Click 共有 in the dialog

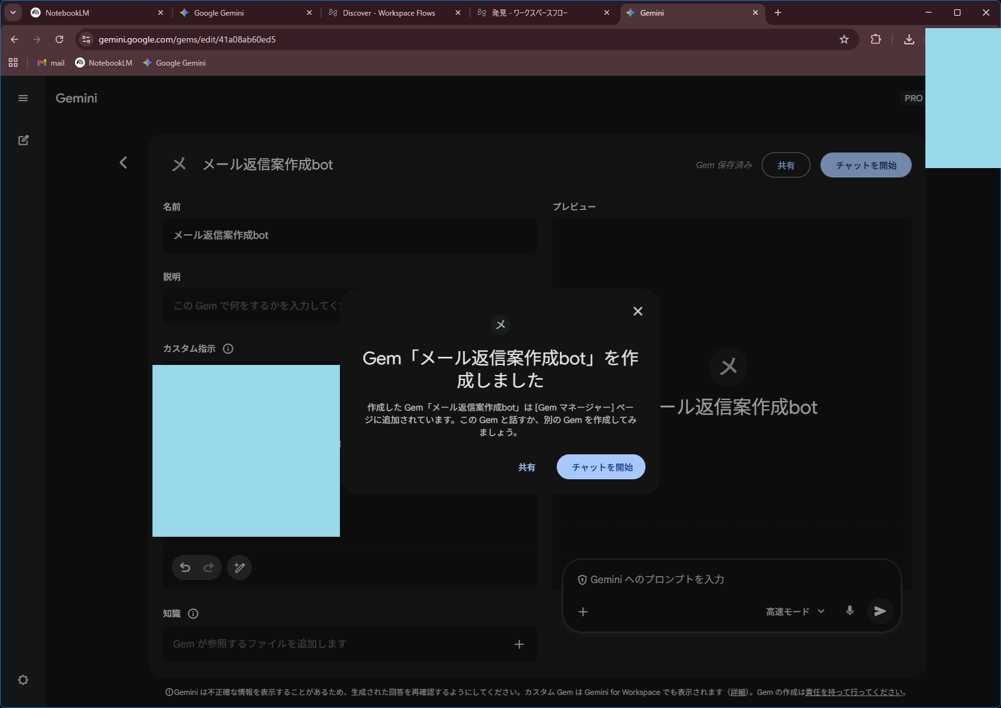tap(526, 467)
